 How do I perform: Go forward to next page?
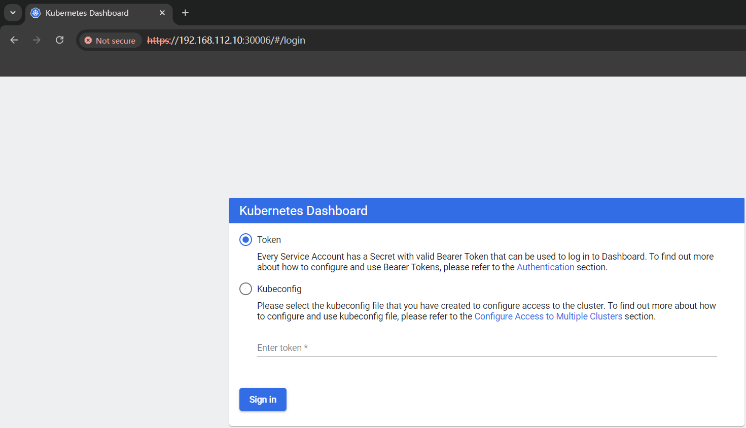coord(37,40)
